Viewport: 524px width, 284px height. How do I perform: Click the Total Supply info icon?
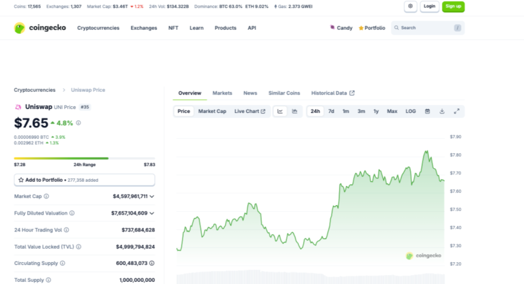click(x=48, y=280)
